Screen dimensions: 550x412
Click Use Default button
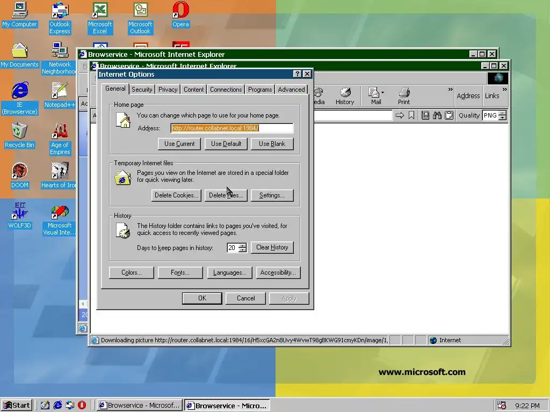tap(226, 144)
